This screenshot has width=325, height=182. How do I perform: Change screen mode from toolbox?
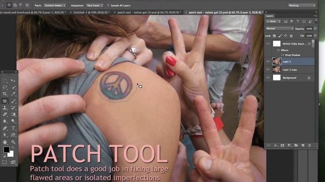point(13,162)
